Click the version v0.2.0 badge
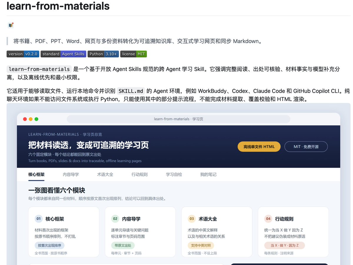The width and height of the screenshot is (353, 265). (x=23, y=54)
